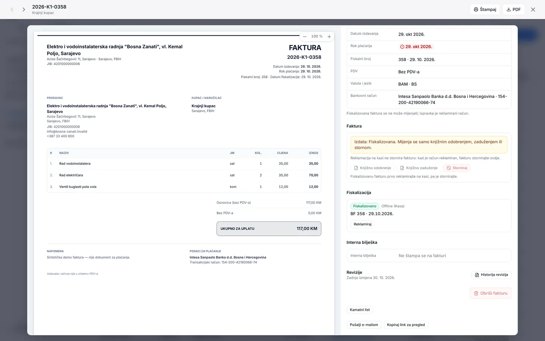Print the invoice with Štampaj
Viewport: 545px width, 341px height.
pos(485,9)
